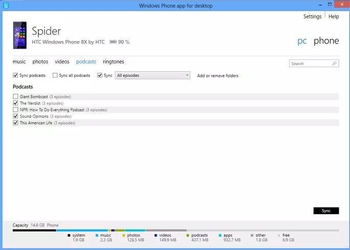The image size is (350, 250).
Task: Click the battery level icon
Action: (113, 42)
